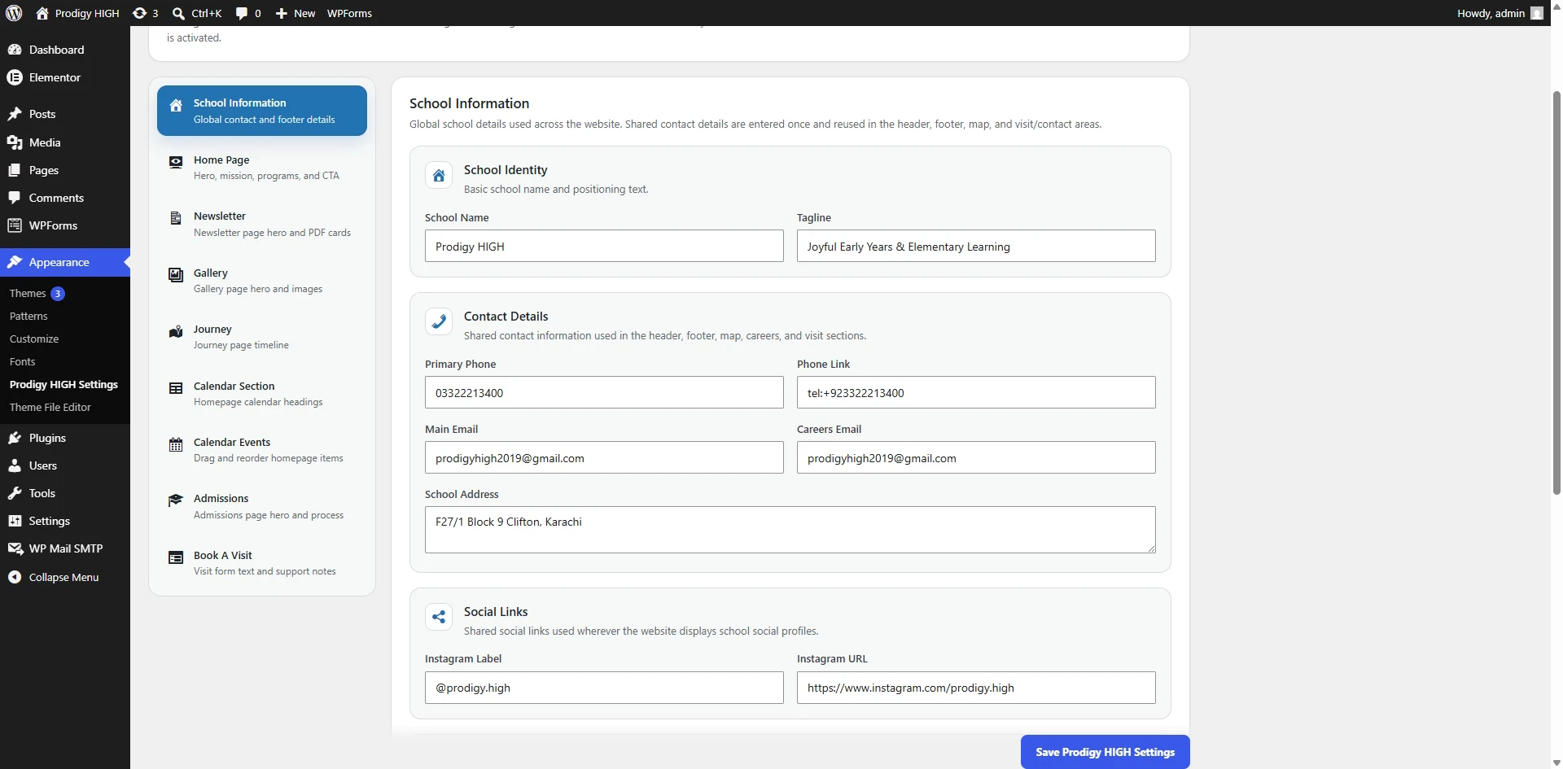Select the Appearance menu
1563x769 pixels.
[x=65, y=262]
